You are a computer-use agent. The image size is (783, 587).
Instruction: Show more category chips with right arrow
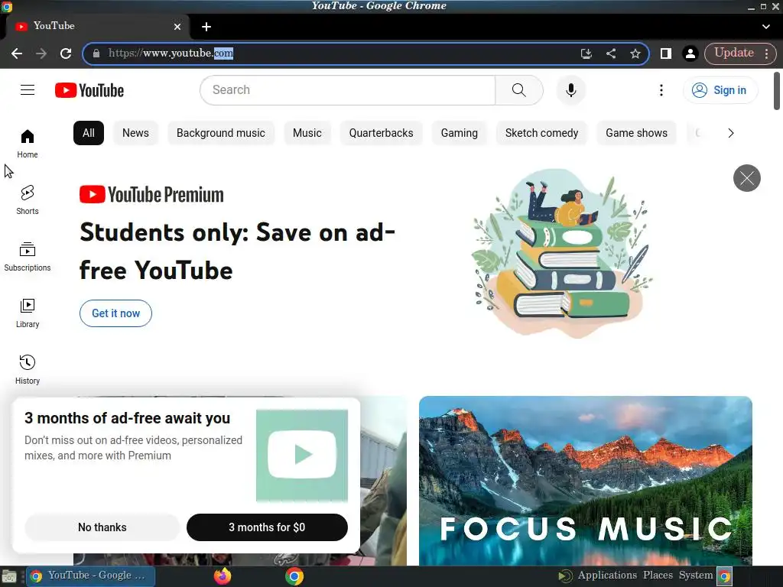point(730,133)
